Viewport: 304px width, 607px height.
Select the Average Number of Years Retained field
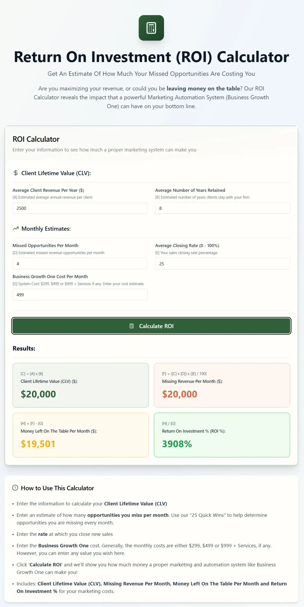click(222, 208)
